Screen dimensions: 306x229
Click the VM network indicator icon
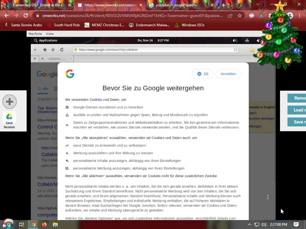[x=247, y=40]
